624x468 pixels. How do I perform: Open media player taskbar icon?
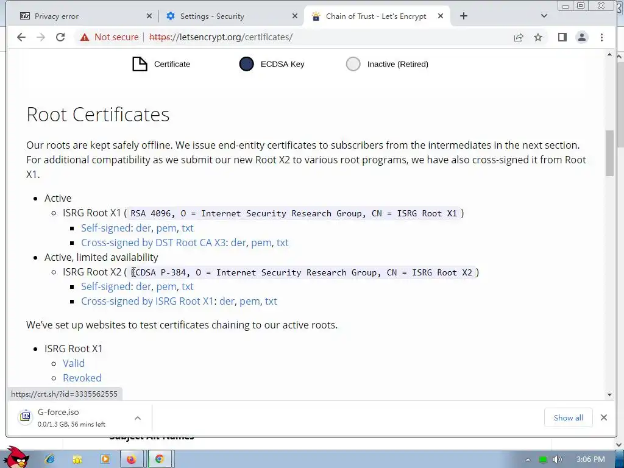click(105, 459)
